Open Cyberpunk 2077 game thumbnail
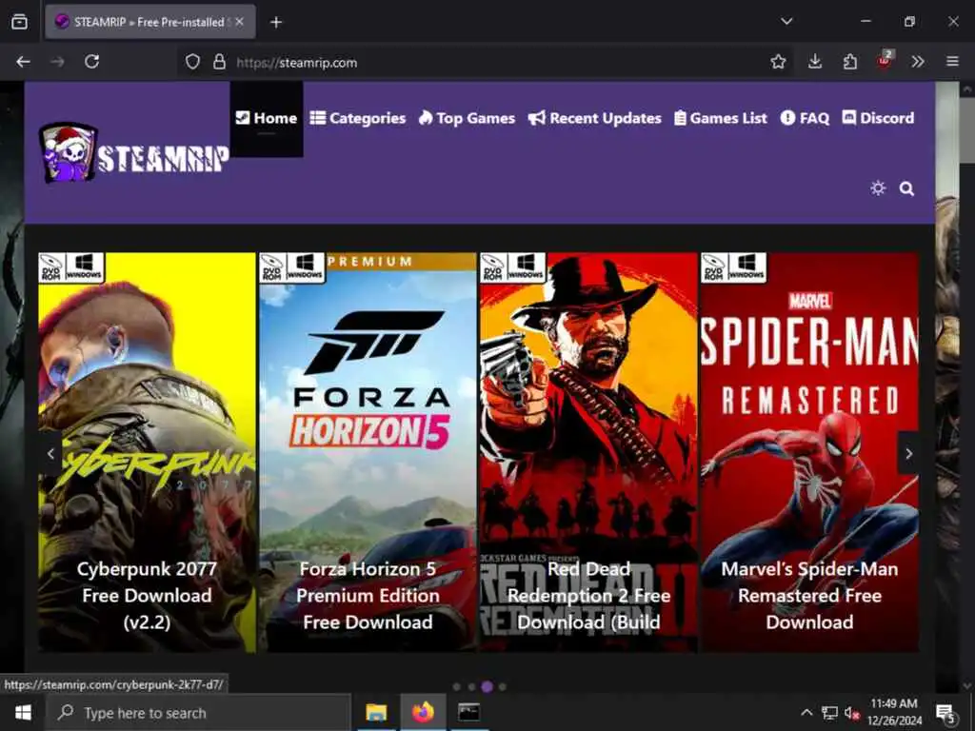The image size is (975, 731). pos(147,452)
